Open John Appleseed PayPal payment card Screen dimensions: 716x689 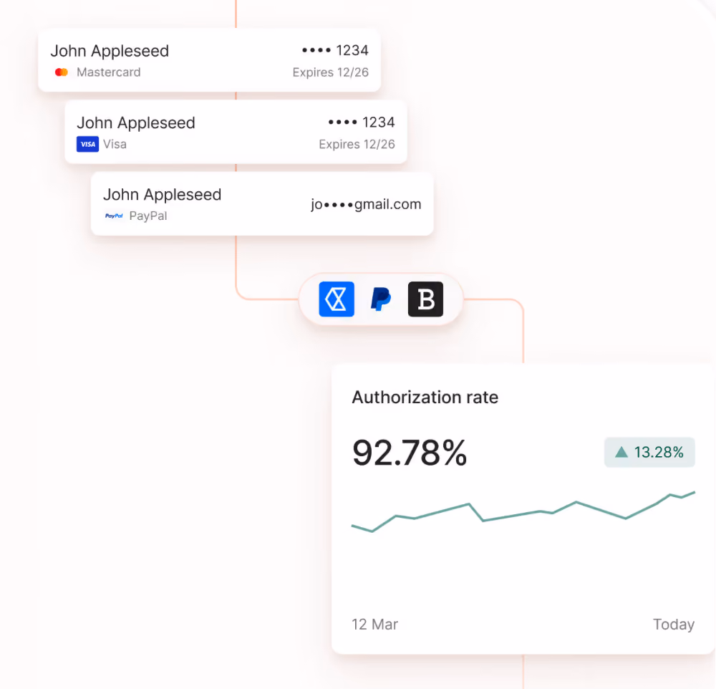click(x=262, y=204)
